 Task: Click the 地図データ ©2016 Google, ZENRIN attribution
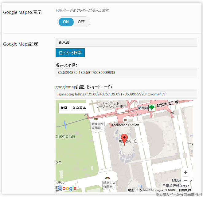pos(151,190)
